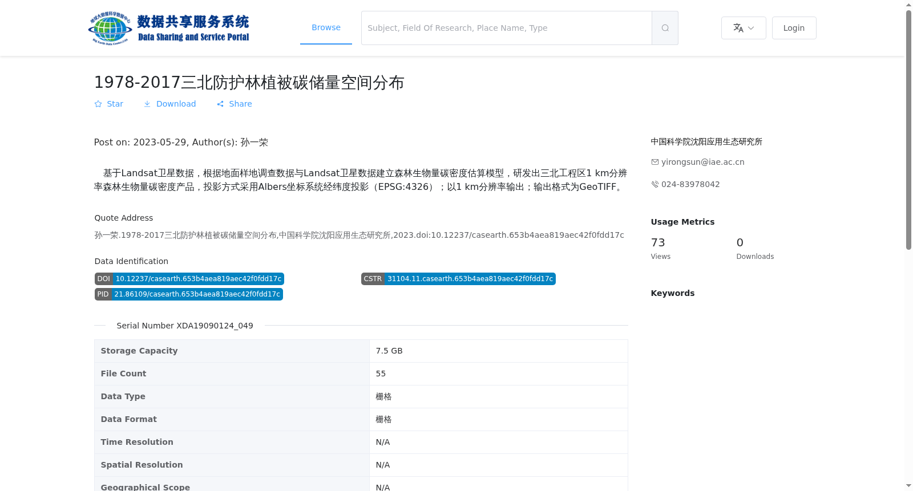Click the Data Format row label

[x=128, y=419]
